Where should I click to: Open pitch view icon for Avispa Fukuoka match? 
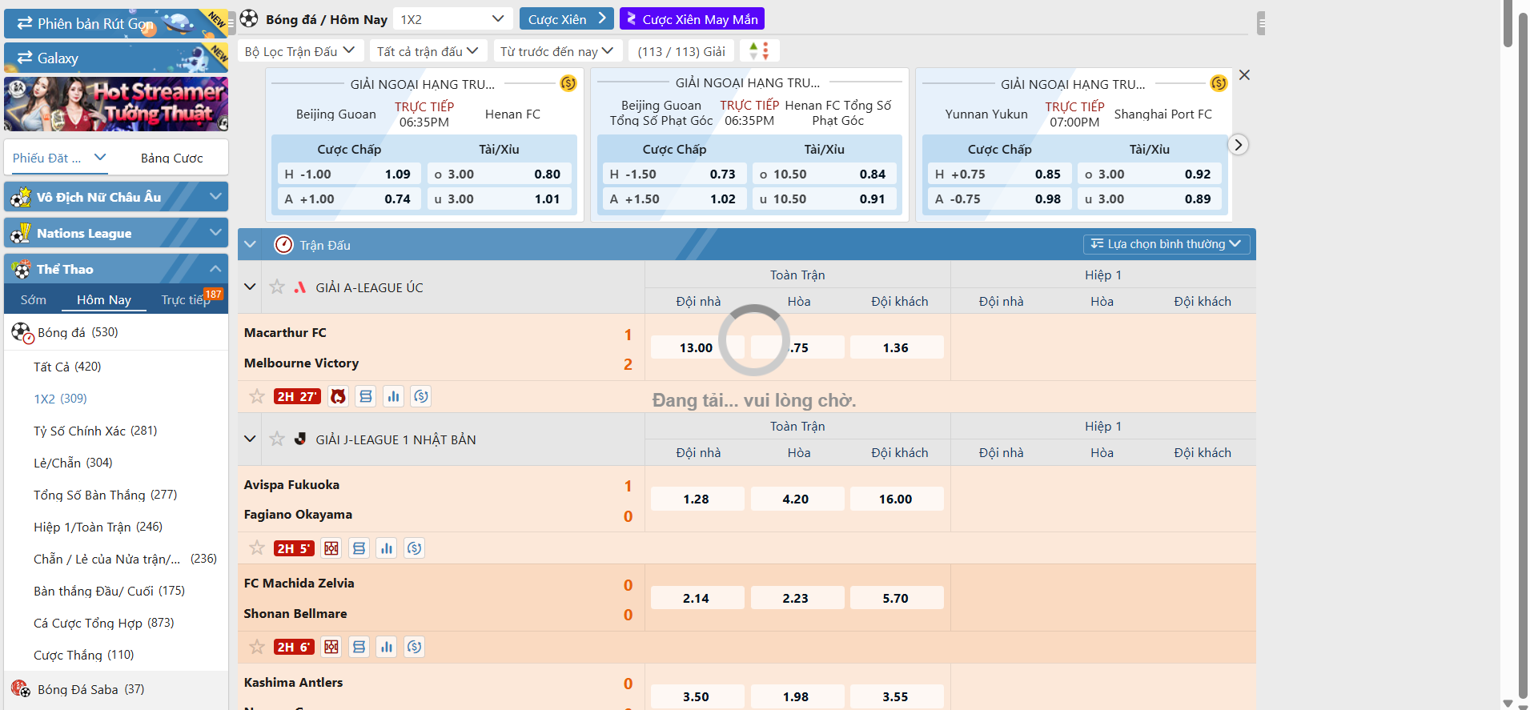point(331,548)
